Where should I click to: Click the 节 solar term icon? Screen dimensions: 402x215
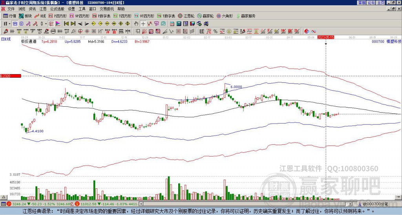coord(156,24)
